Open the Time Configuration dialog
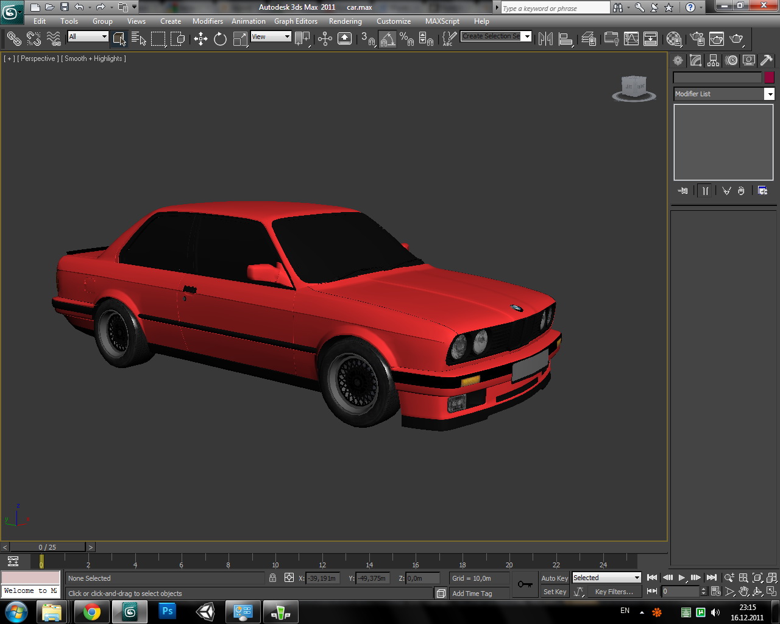 (715, 591)
